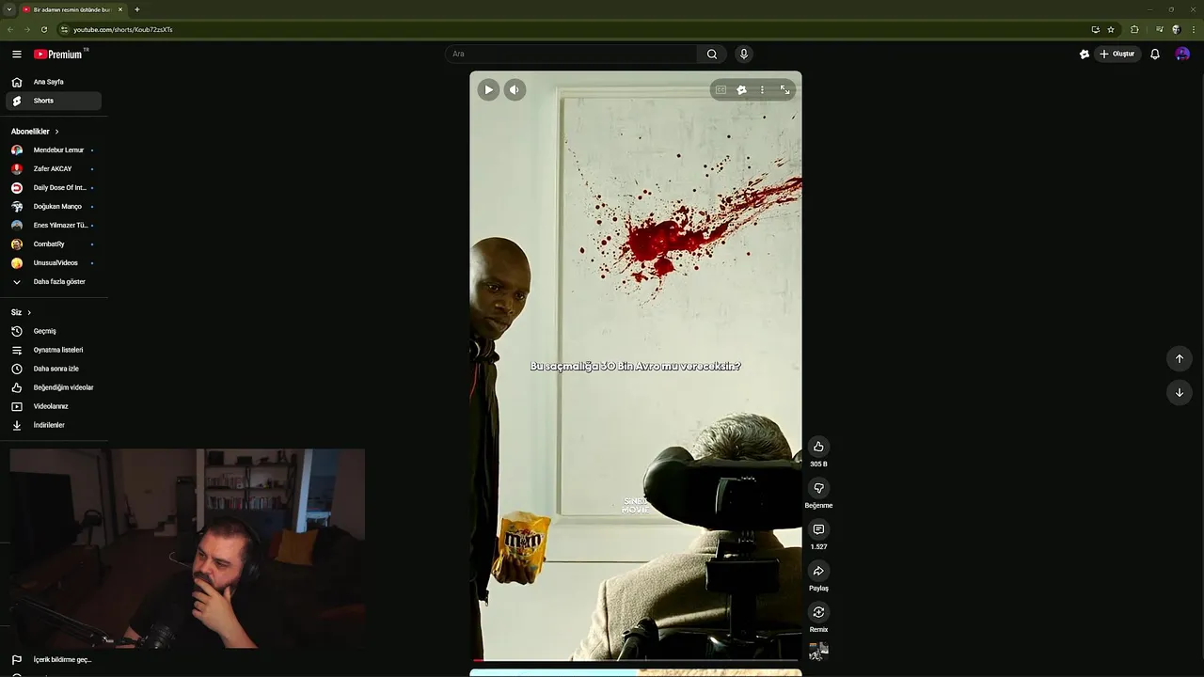Image resolution: width=1204 pixels, height=677 pixels.
Task: Start voice search with the microphone
Action: click(743, 54)
